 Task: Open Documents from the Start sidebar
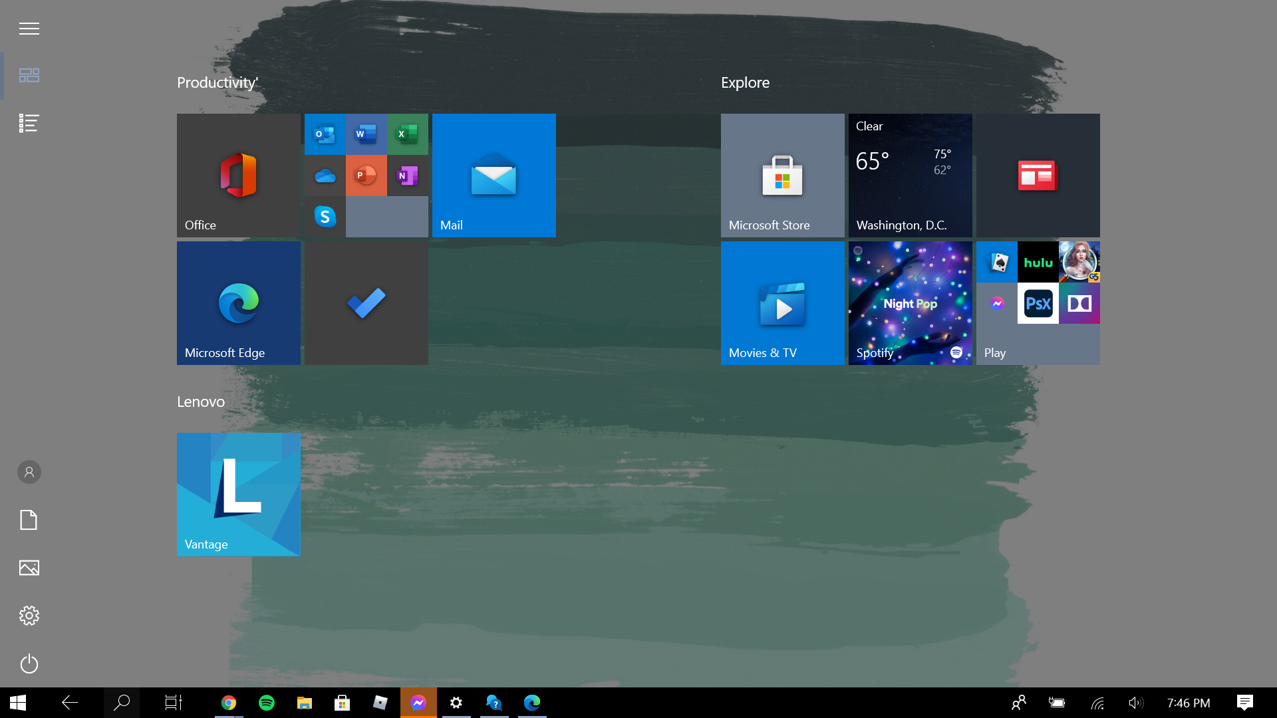29,520
